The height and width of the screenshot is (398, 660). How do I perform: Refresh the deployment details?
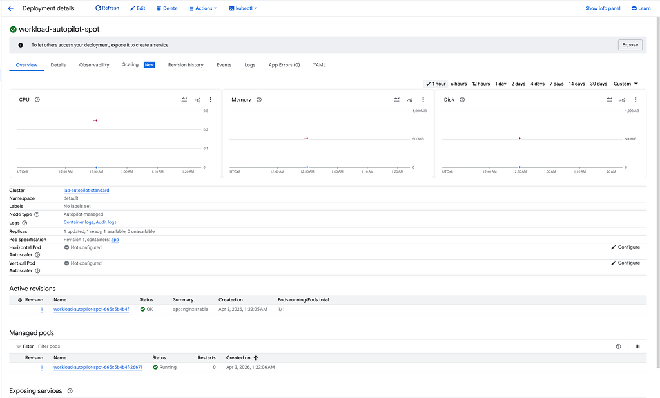click(108, 8)
